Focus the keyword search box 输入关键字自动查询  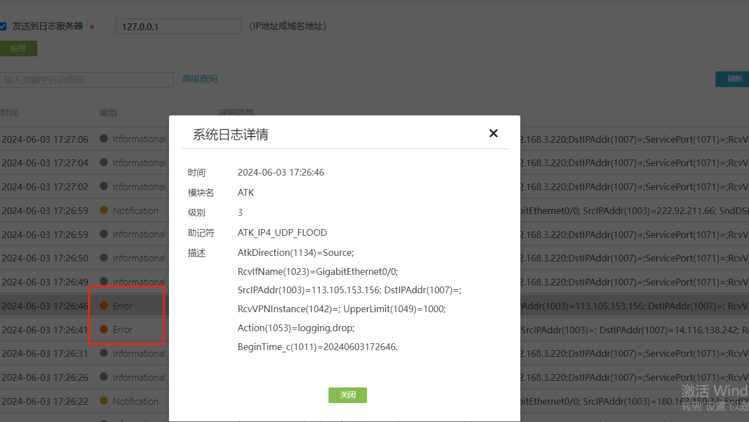point(87,80)
